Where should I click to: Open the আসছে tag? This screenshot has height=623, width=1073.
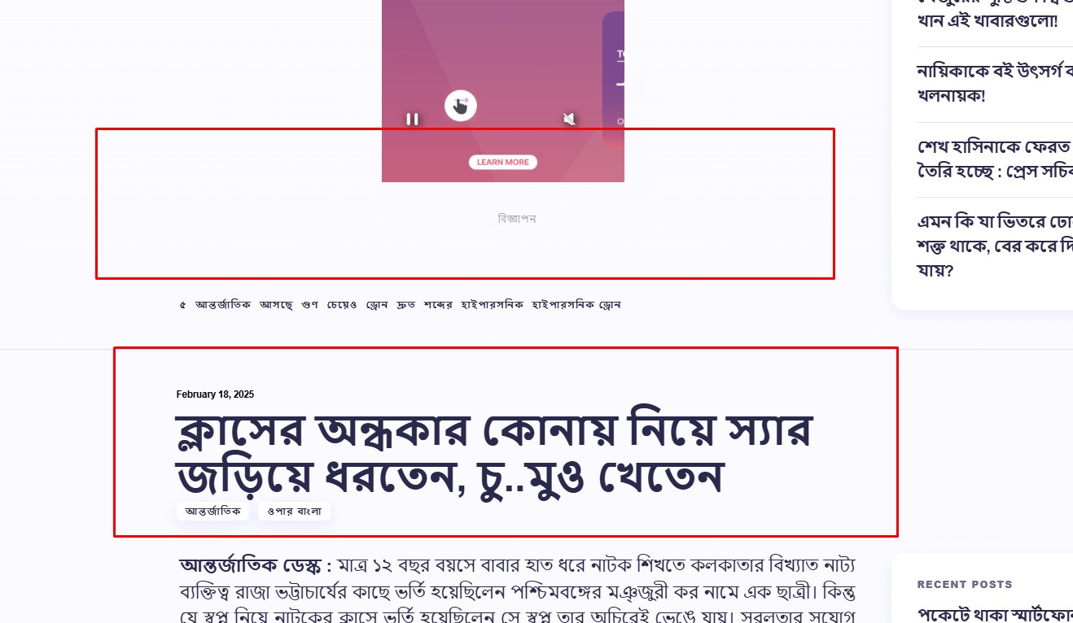pos(276,305)
